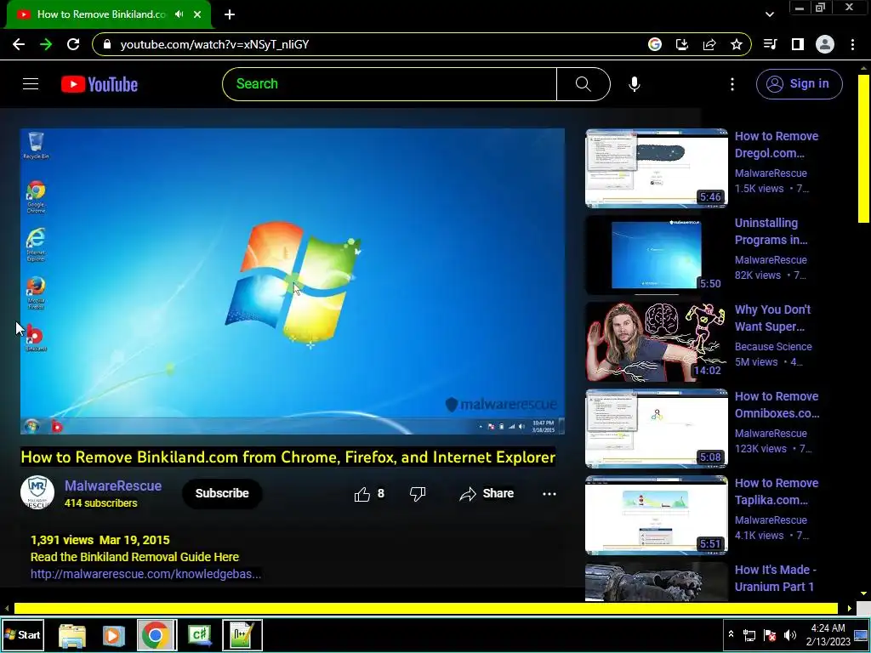Open How It's Made Uranium Part 1 title

click(x=775, y=578)
